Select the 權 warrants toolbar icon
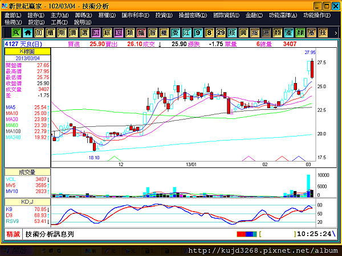342x256 pixels. pos(164,32)
